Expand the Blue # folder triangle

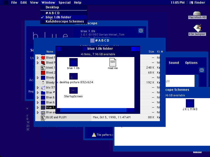coord(38,93)
